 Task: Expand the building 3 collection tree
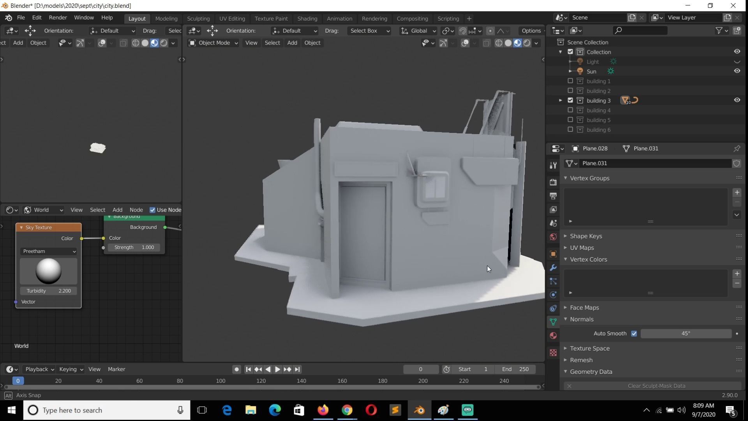click(x=561, y=101)
